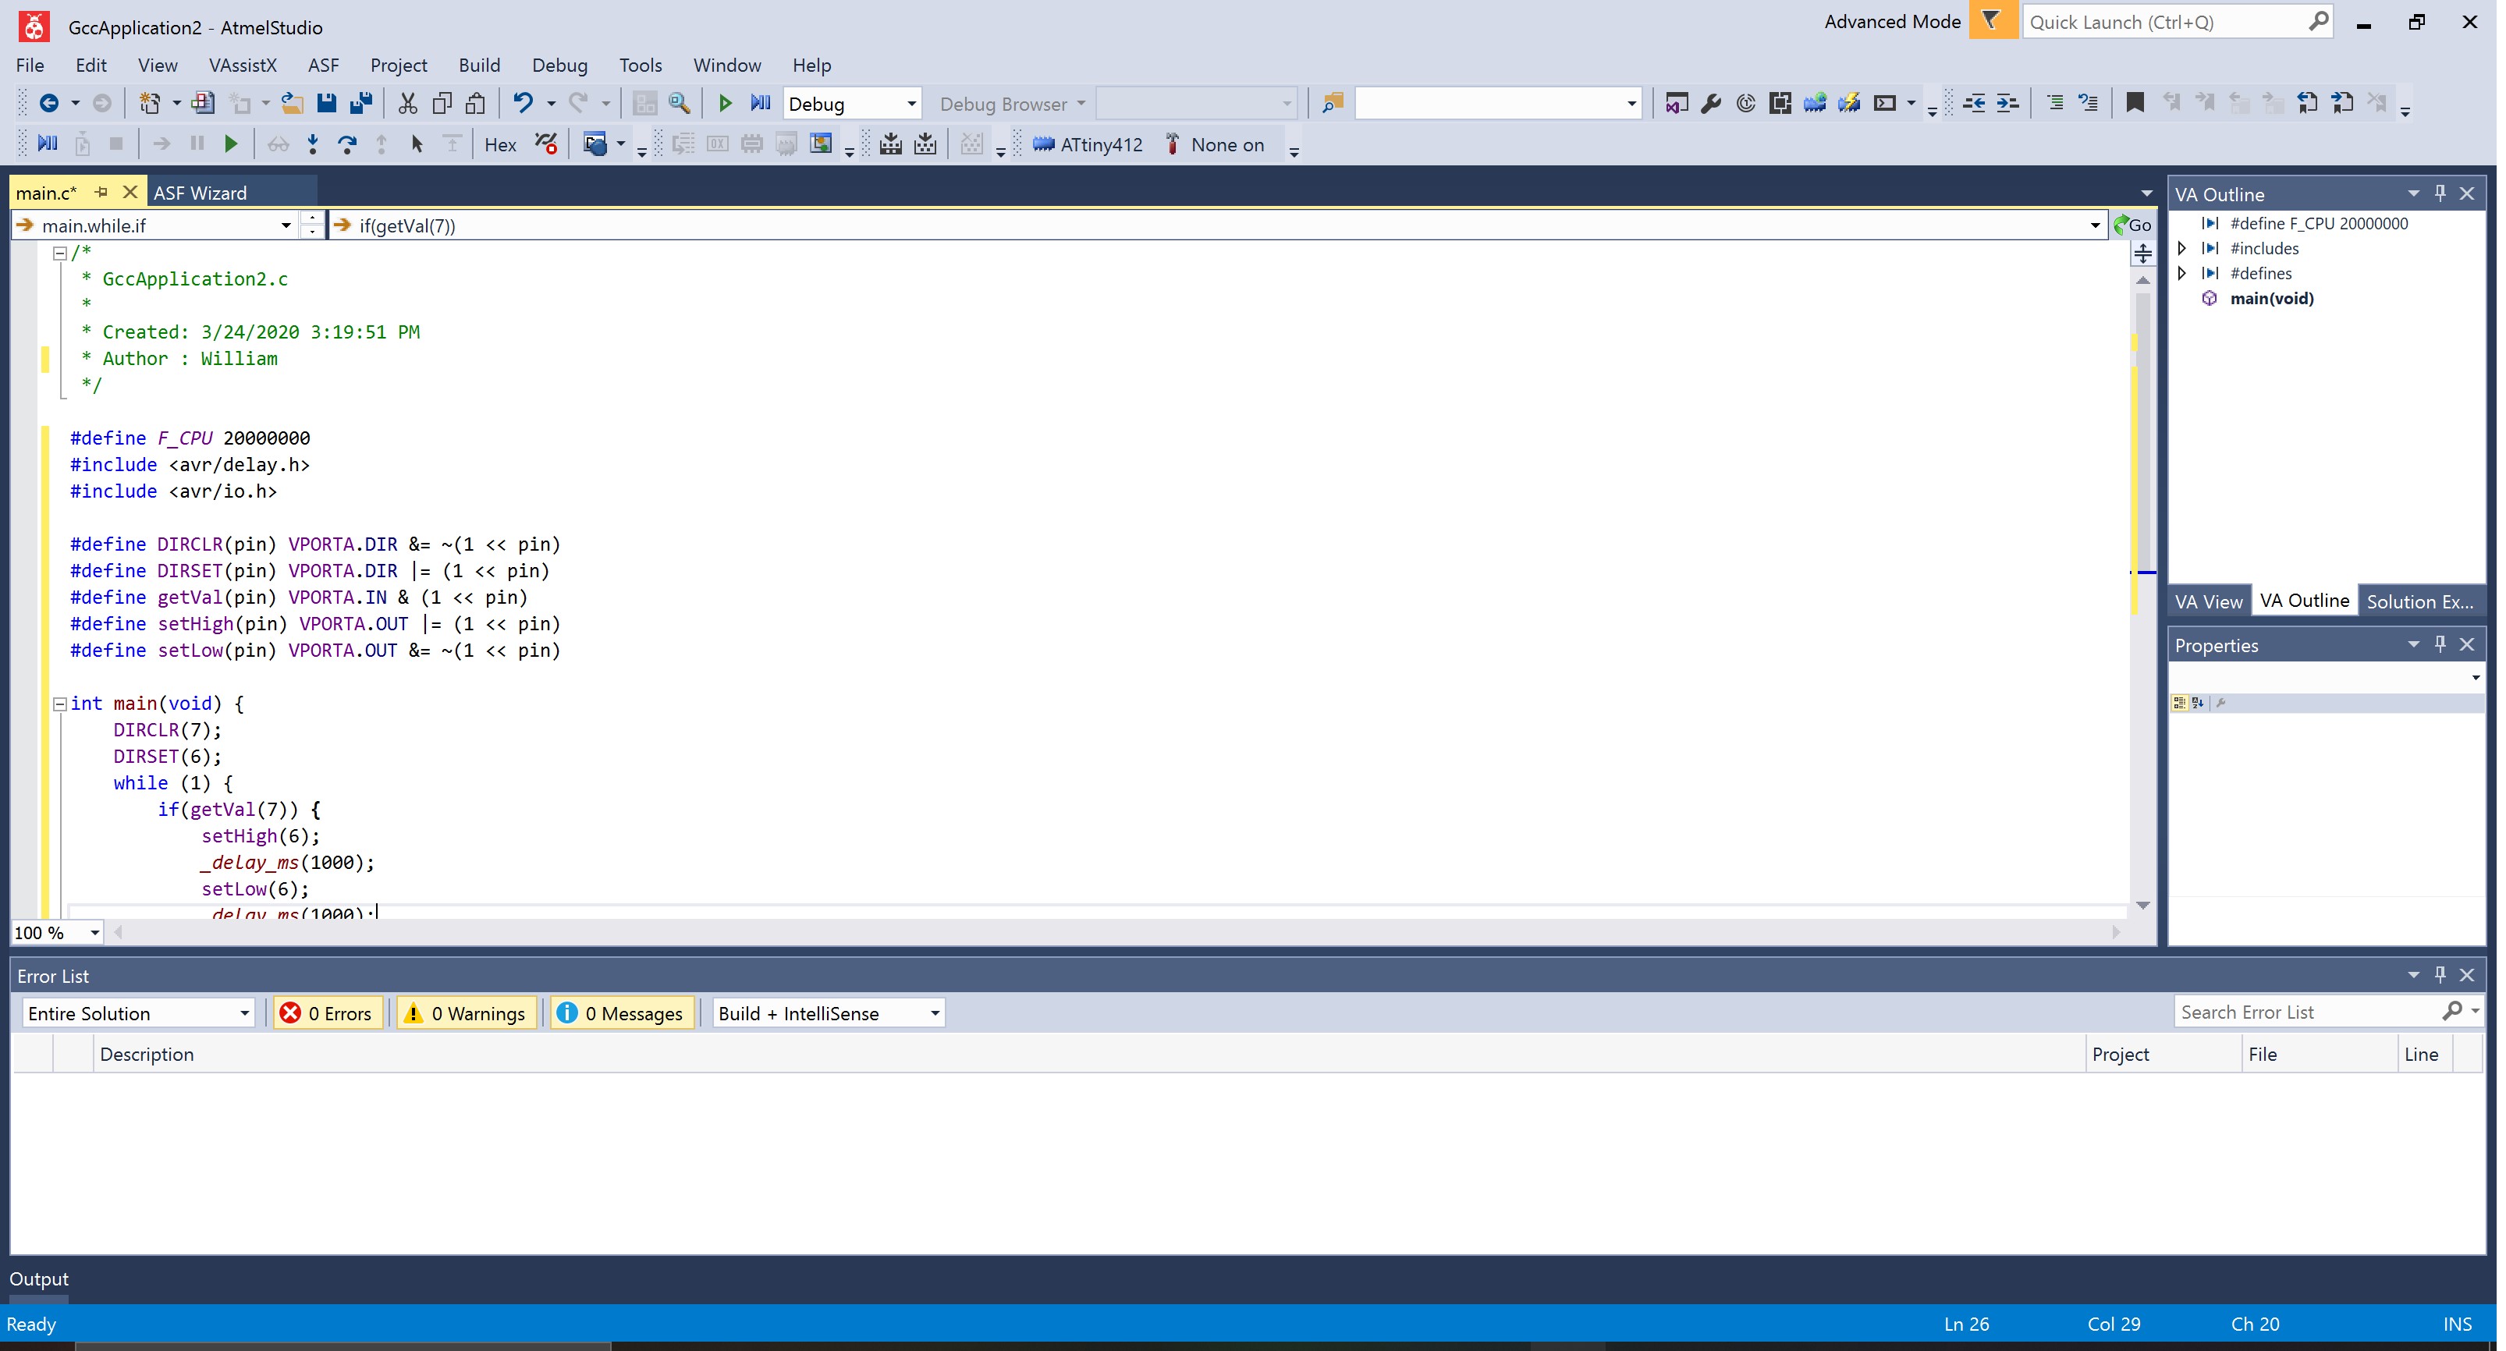
Task: Comment out the selected lines icon
Action: (x=2054, y=102)
